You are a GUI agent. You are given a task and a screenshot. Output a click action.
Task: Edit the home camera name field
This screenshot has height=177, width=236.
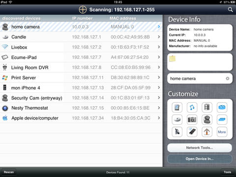click(200, 79)
